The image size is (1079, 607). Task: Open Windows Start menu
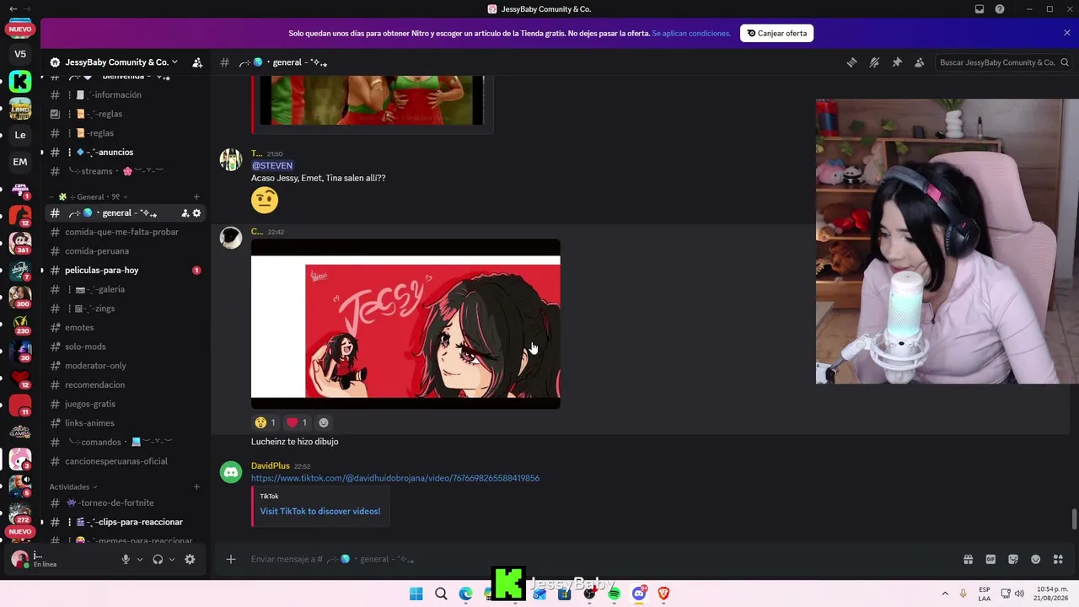416,594
